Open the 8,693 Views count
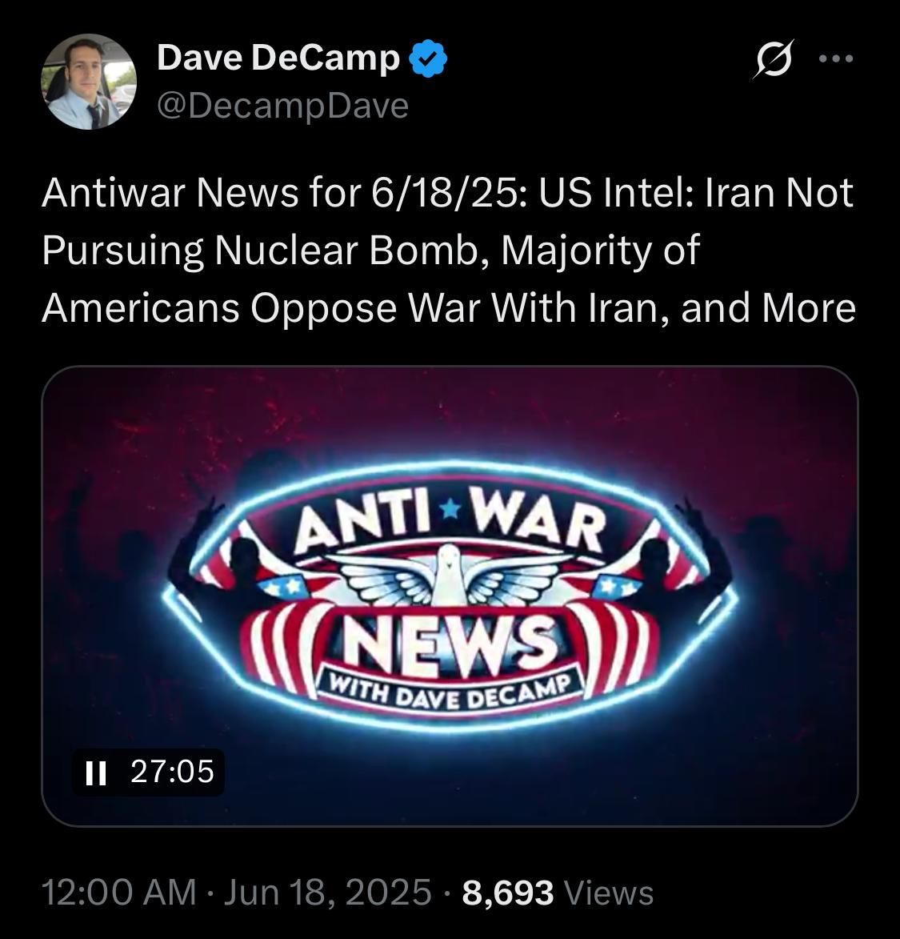900x939 pixels. pos(558,893)
